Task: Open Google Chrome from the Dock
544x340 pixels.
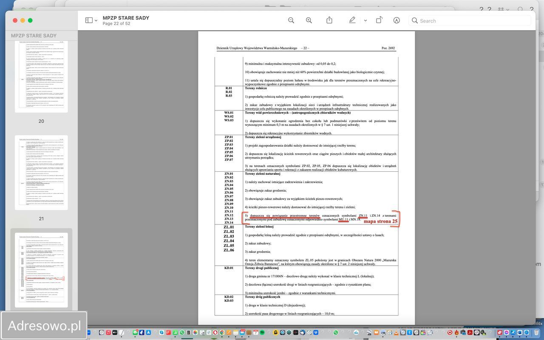Action: [222, 332]
